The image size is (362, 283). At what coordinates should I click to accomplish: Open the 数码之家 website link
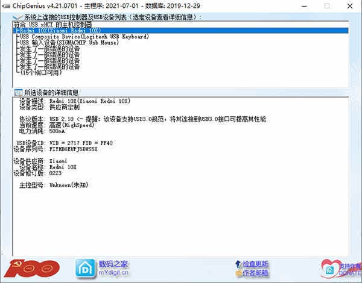(x=113, y=264)
